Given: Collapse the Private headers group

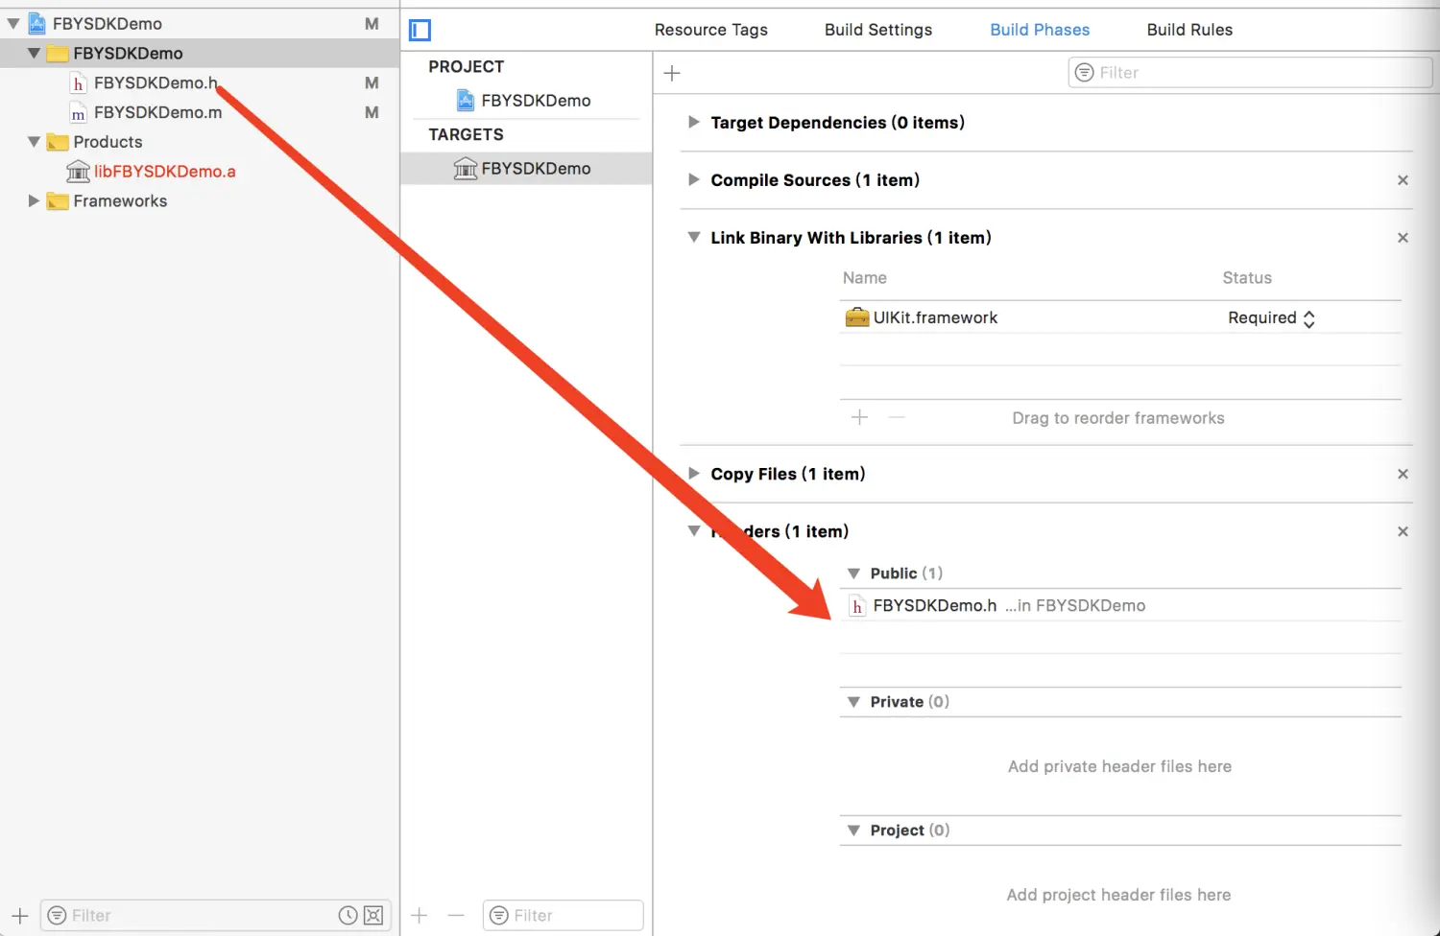Looking at the screenshot, I should [x=853, y=702].
